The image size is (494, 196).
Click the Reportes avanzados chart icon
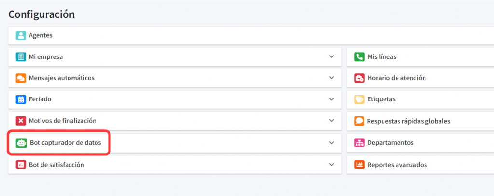pyautogui.click(x=359, y=165)
